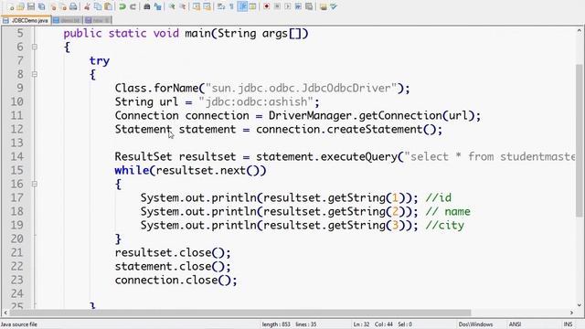The image size is (585, 329).
Task: Cut selection using the scissors icon
Action: pos(88,6)
